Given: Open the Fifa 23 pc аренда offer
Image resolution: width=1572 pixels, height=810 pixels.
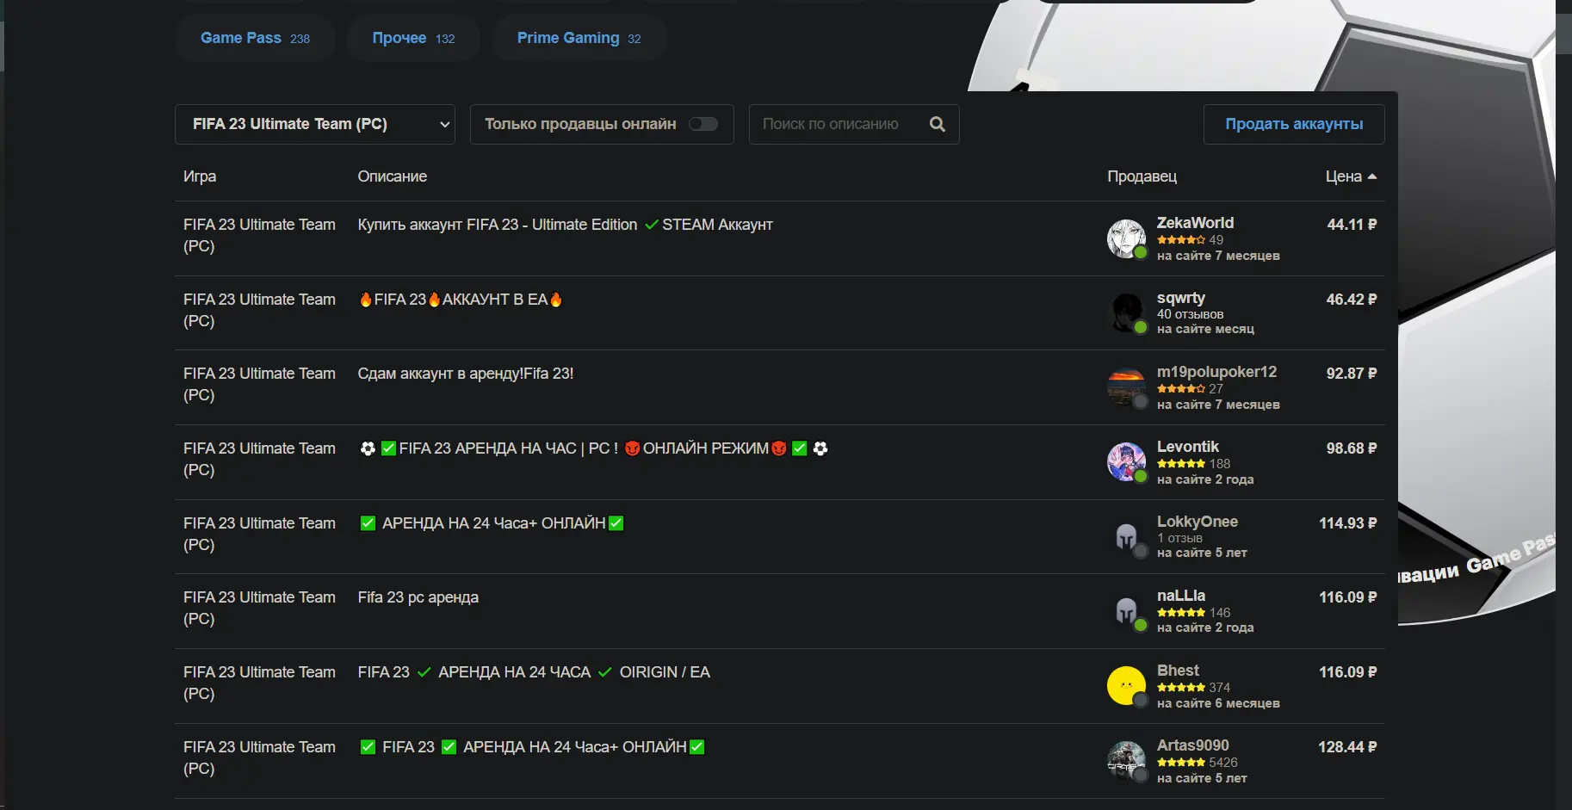Looking at the screenshot, I should (x=418, y=597).
